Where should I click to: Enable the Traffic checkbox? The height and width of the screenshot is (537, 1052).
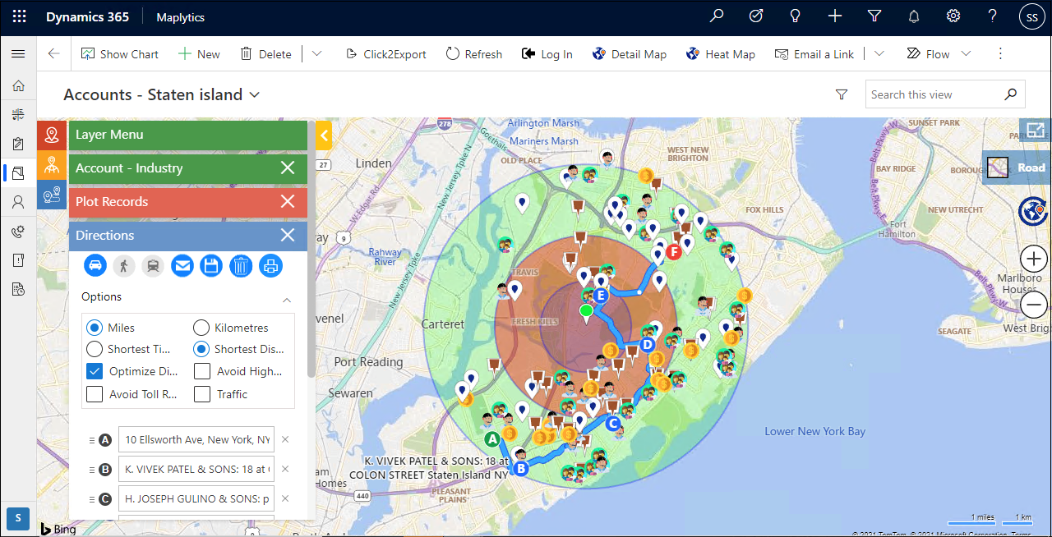click(202, 394)
